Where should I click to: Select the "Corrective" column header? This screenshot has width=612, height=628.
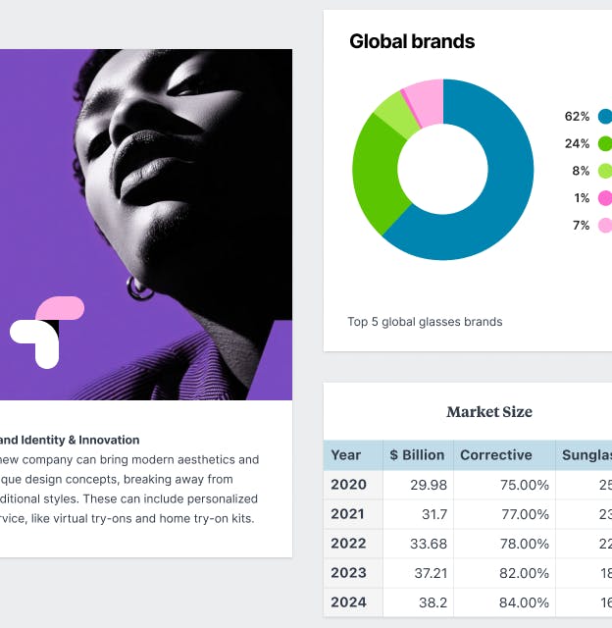tap(496, 455)
